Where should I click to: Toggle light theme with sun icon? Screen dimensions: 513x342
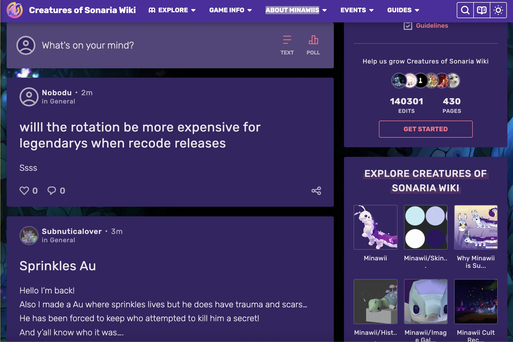pyautogui.click(x=498, y=10)
